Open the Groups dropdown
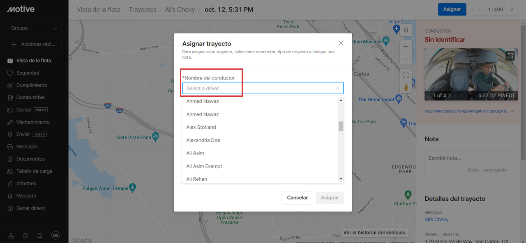 pos(34,28)
